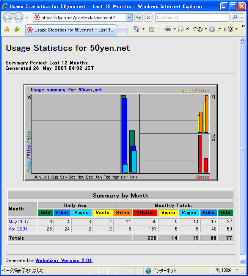Follow the Webalizer Version 2.01 link
Viewport: 248px width, 276px height.
click(64, 260)
